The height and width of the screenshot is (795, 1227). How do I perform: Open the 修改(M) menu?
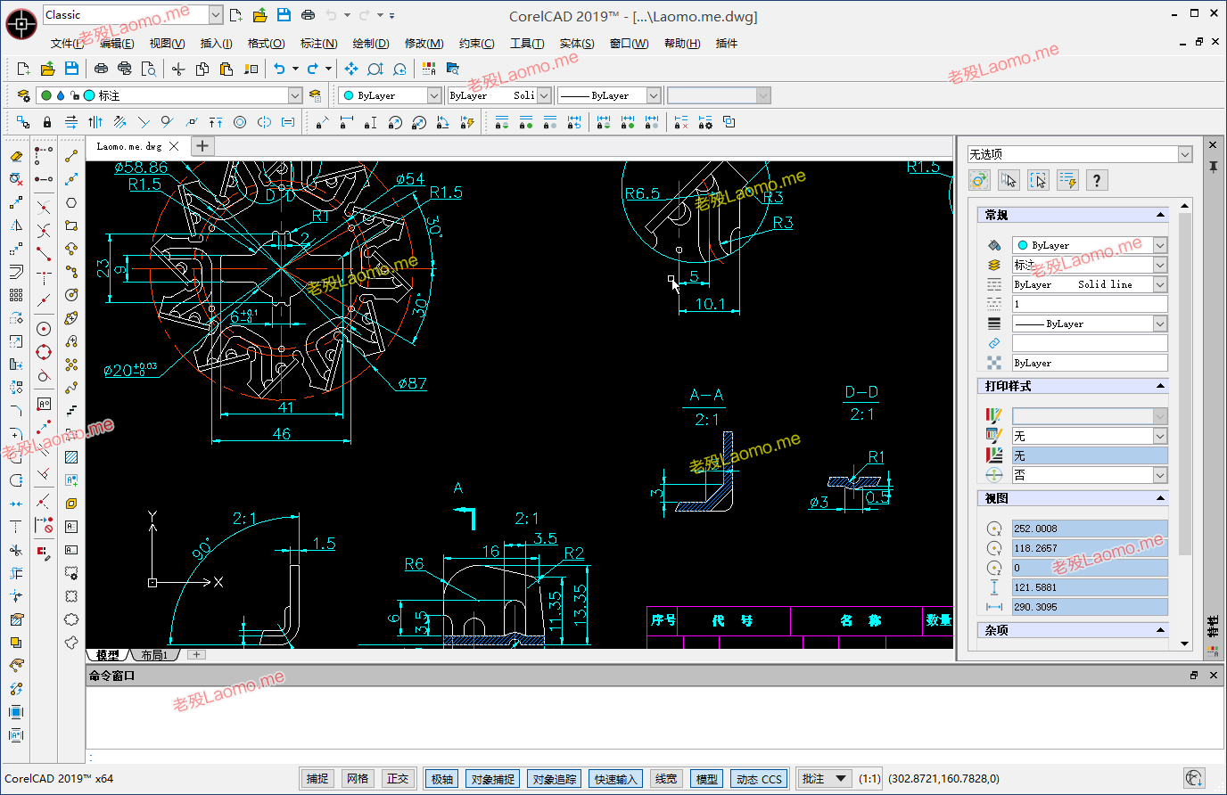click(424, 44)
